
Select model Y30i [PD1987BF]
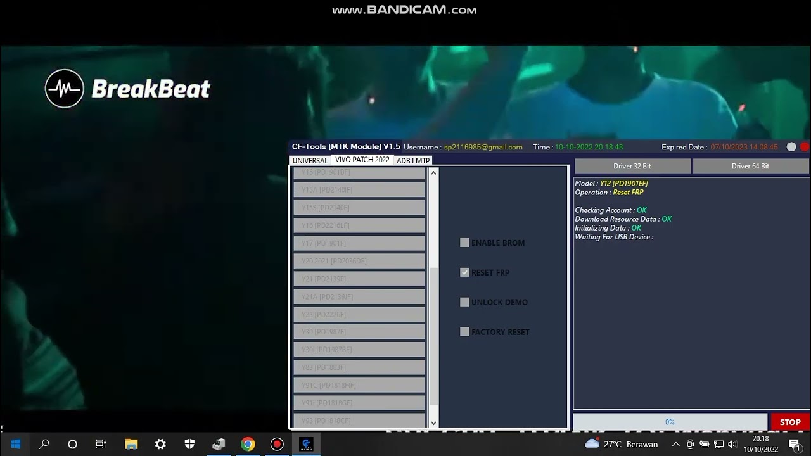tap(359, 349)
